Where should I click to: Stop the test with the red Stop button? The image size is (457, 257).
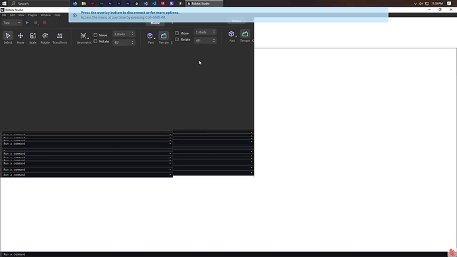pos(44,23)
